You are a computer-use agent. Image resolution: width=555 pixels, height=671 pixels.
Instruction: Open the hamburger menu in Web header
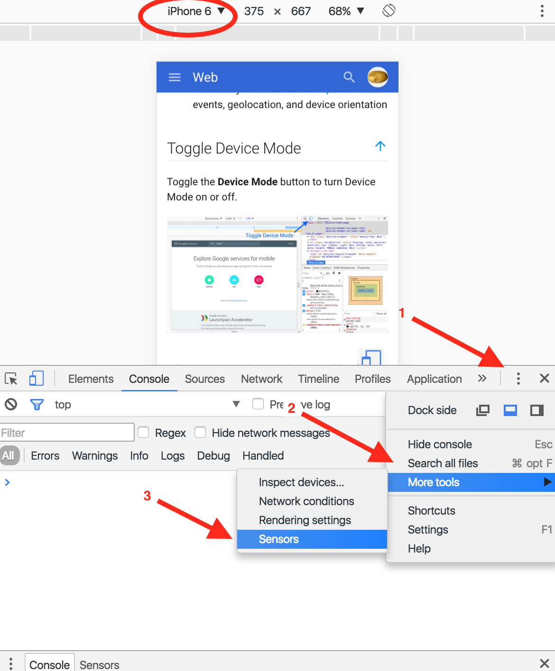click(175, 77)
